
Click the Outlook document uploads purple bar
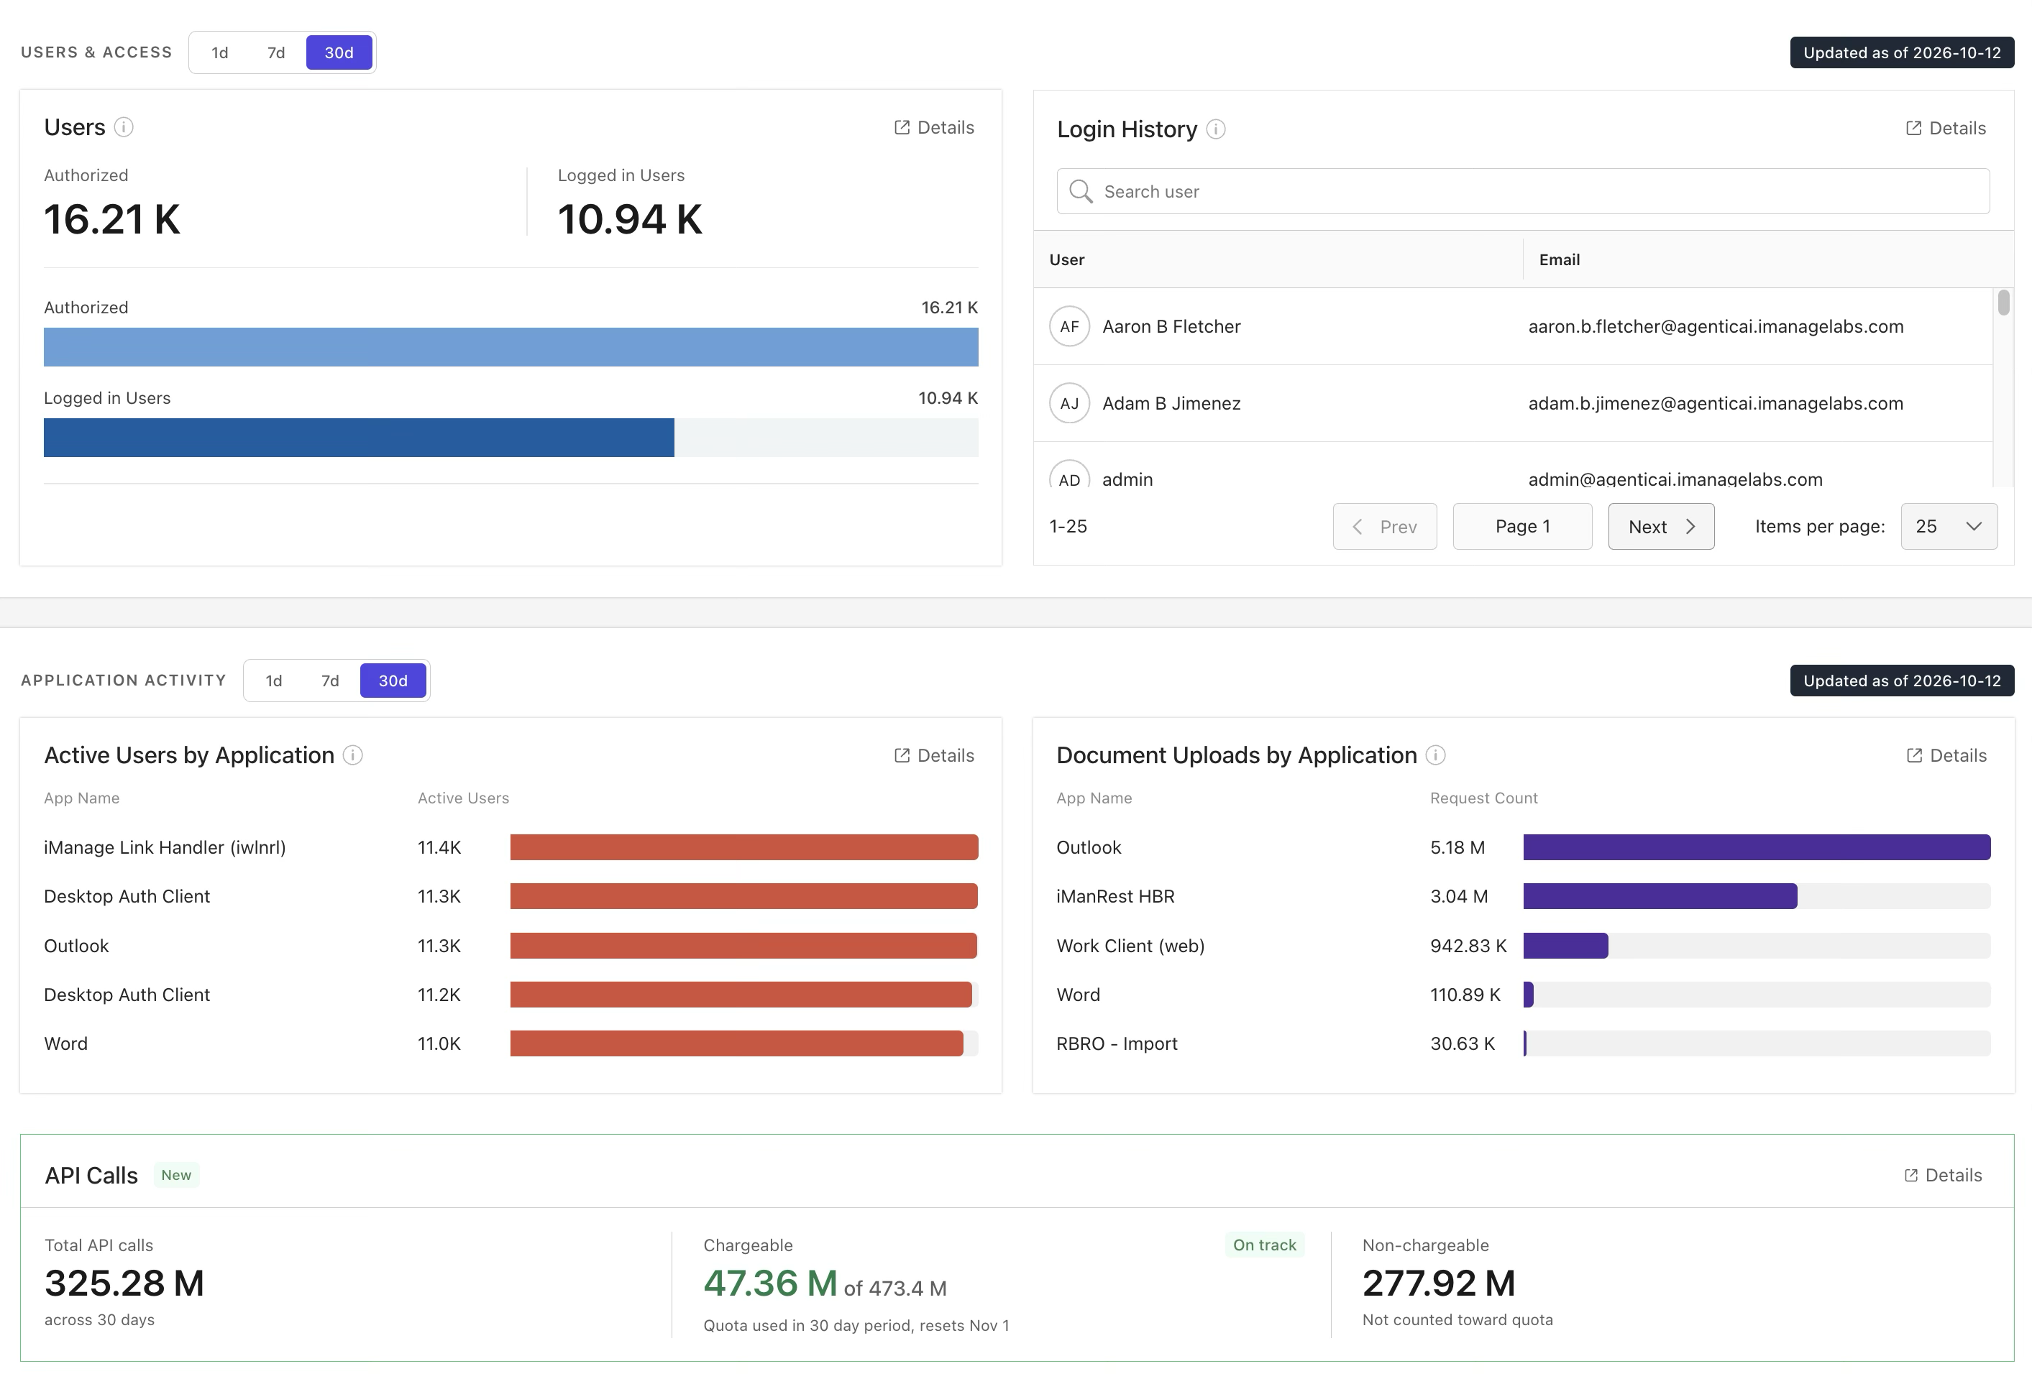point(1757,847)
